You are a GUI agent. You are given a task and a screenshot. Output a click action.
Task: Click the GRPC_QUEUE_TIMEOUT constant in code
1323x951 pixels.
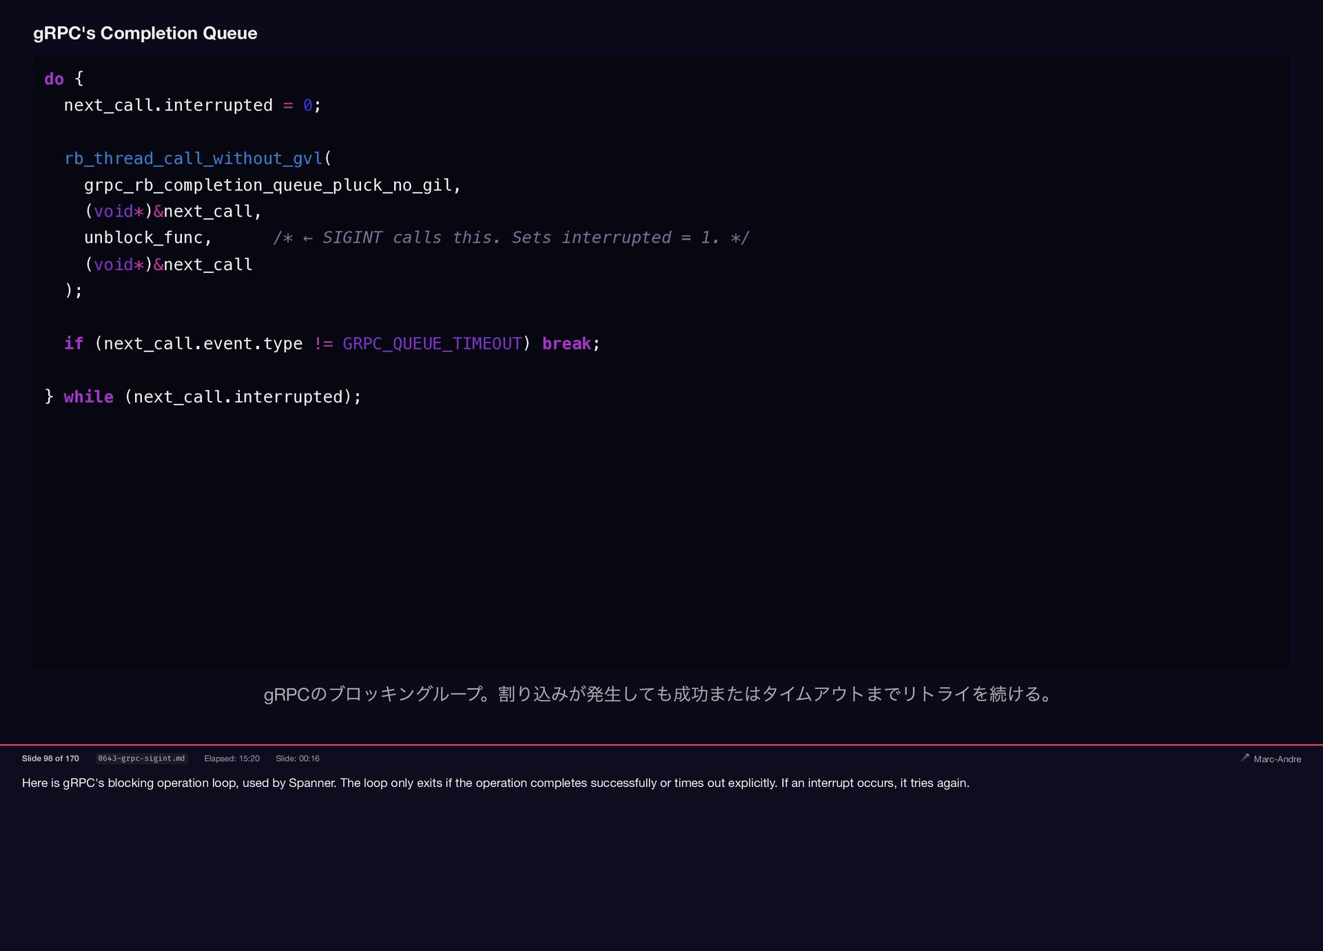point(432,343)
